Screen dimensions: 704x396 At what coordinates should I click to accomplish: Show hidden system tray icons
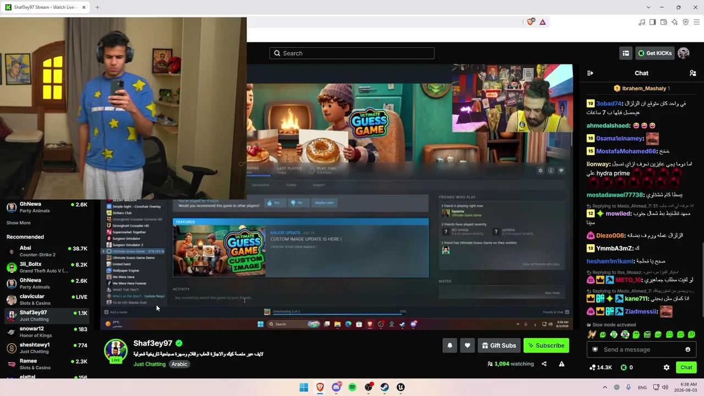[605, 387]
